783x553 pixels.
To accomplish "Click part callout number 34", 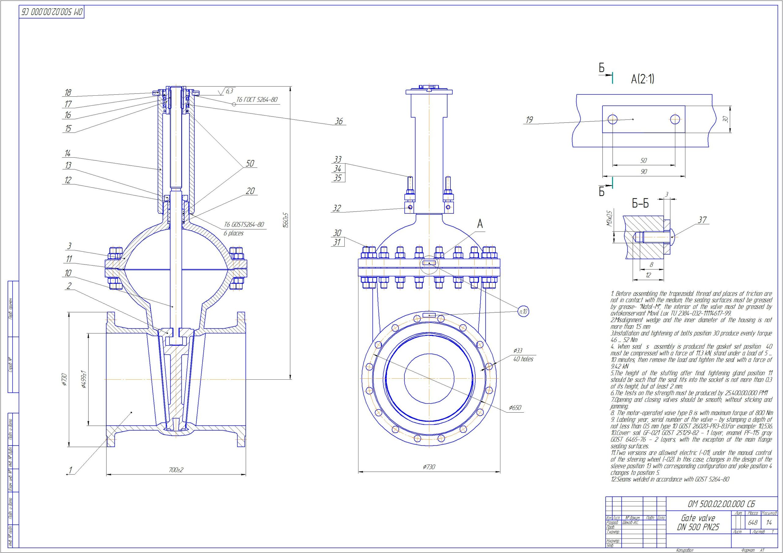I will click(x=338, y=168).
